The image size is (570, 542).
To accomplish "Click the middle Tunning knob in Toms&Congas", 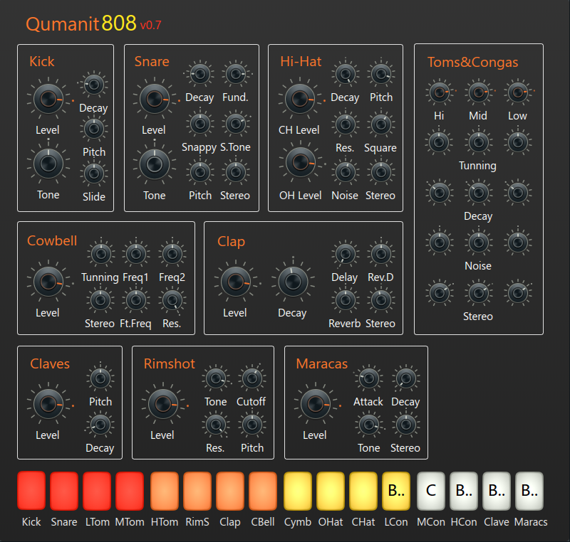I will 478,142.
